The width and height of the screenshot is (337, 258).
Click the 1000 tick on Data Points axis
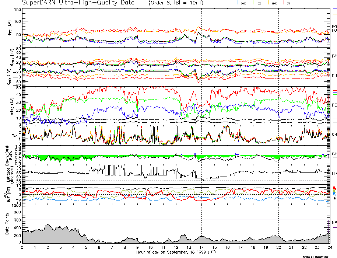[x=16, y=205]
